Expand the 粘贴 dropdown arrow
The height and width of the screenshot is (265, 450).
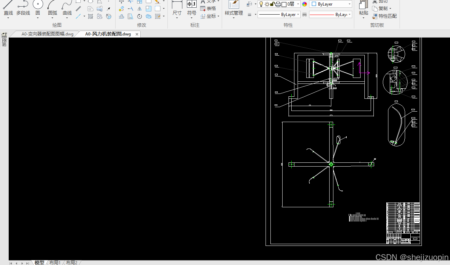pyautogui.click(x=363, y=18)
